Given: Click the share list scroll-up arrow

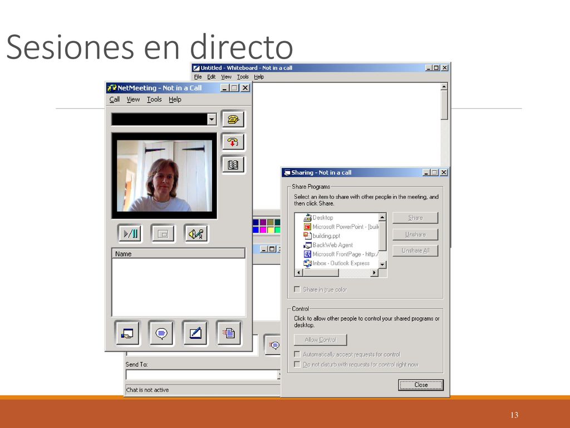Looking at the screenshot, I should coord(382,217).
